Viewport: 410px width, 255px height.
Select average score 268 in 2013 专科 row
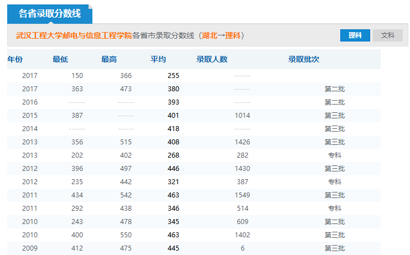(x=173, y=155)
